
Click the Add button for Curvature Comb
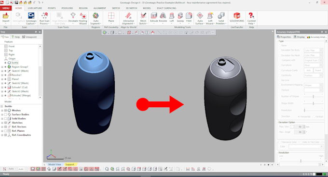(308, 70)
